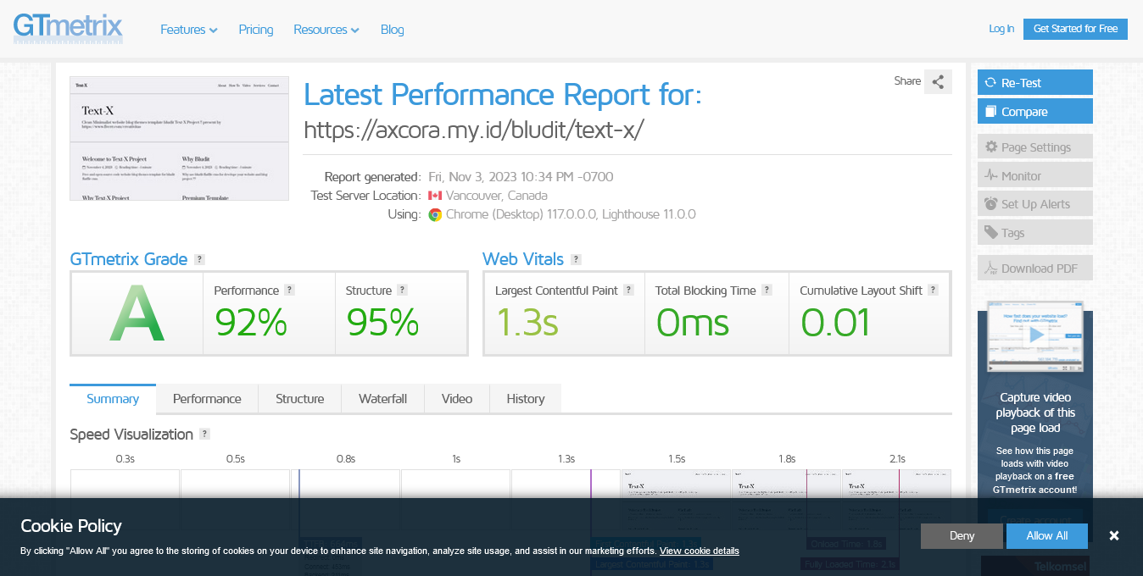
Task: Click Allow All cookies button
Action: (x=1047, y=535)
